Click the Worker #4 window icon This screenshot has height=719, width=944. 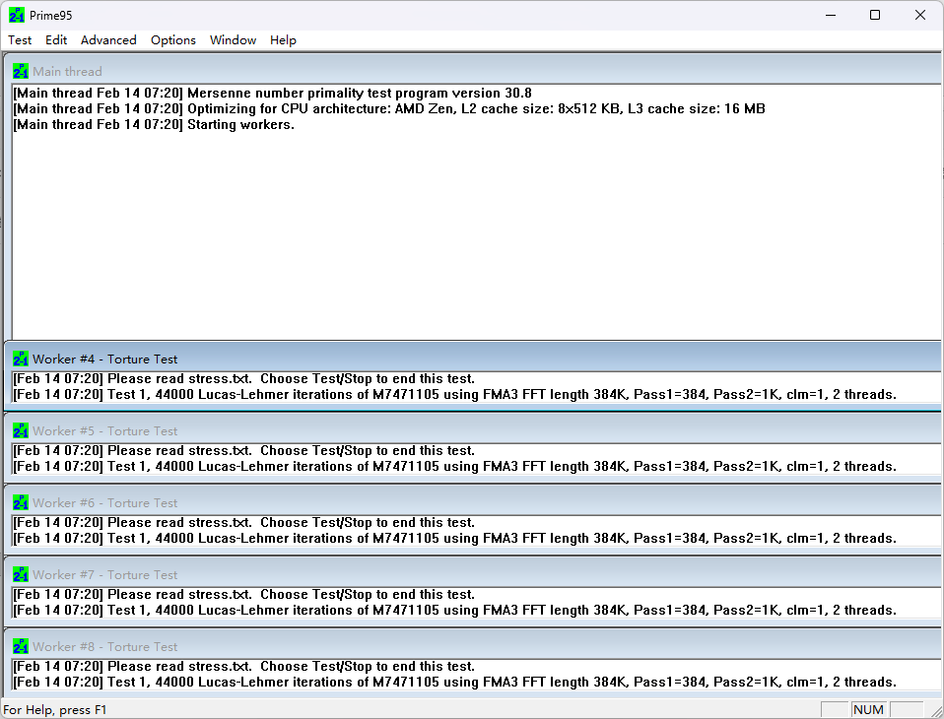(21, 359)
